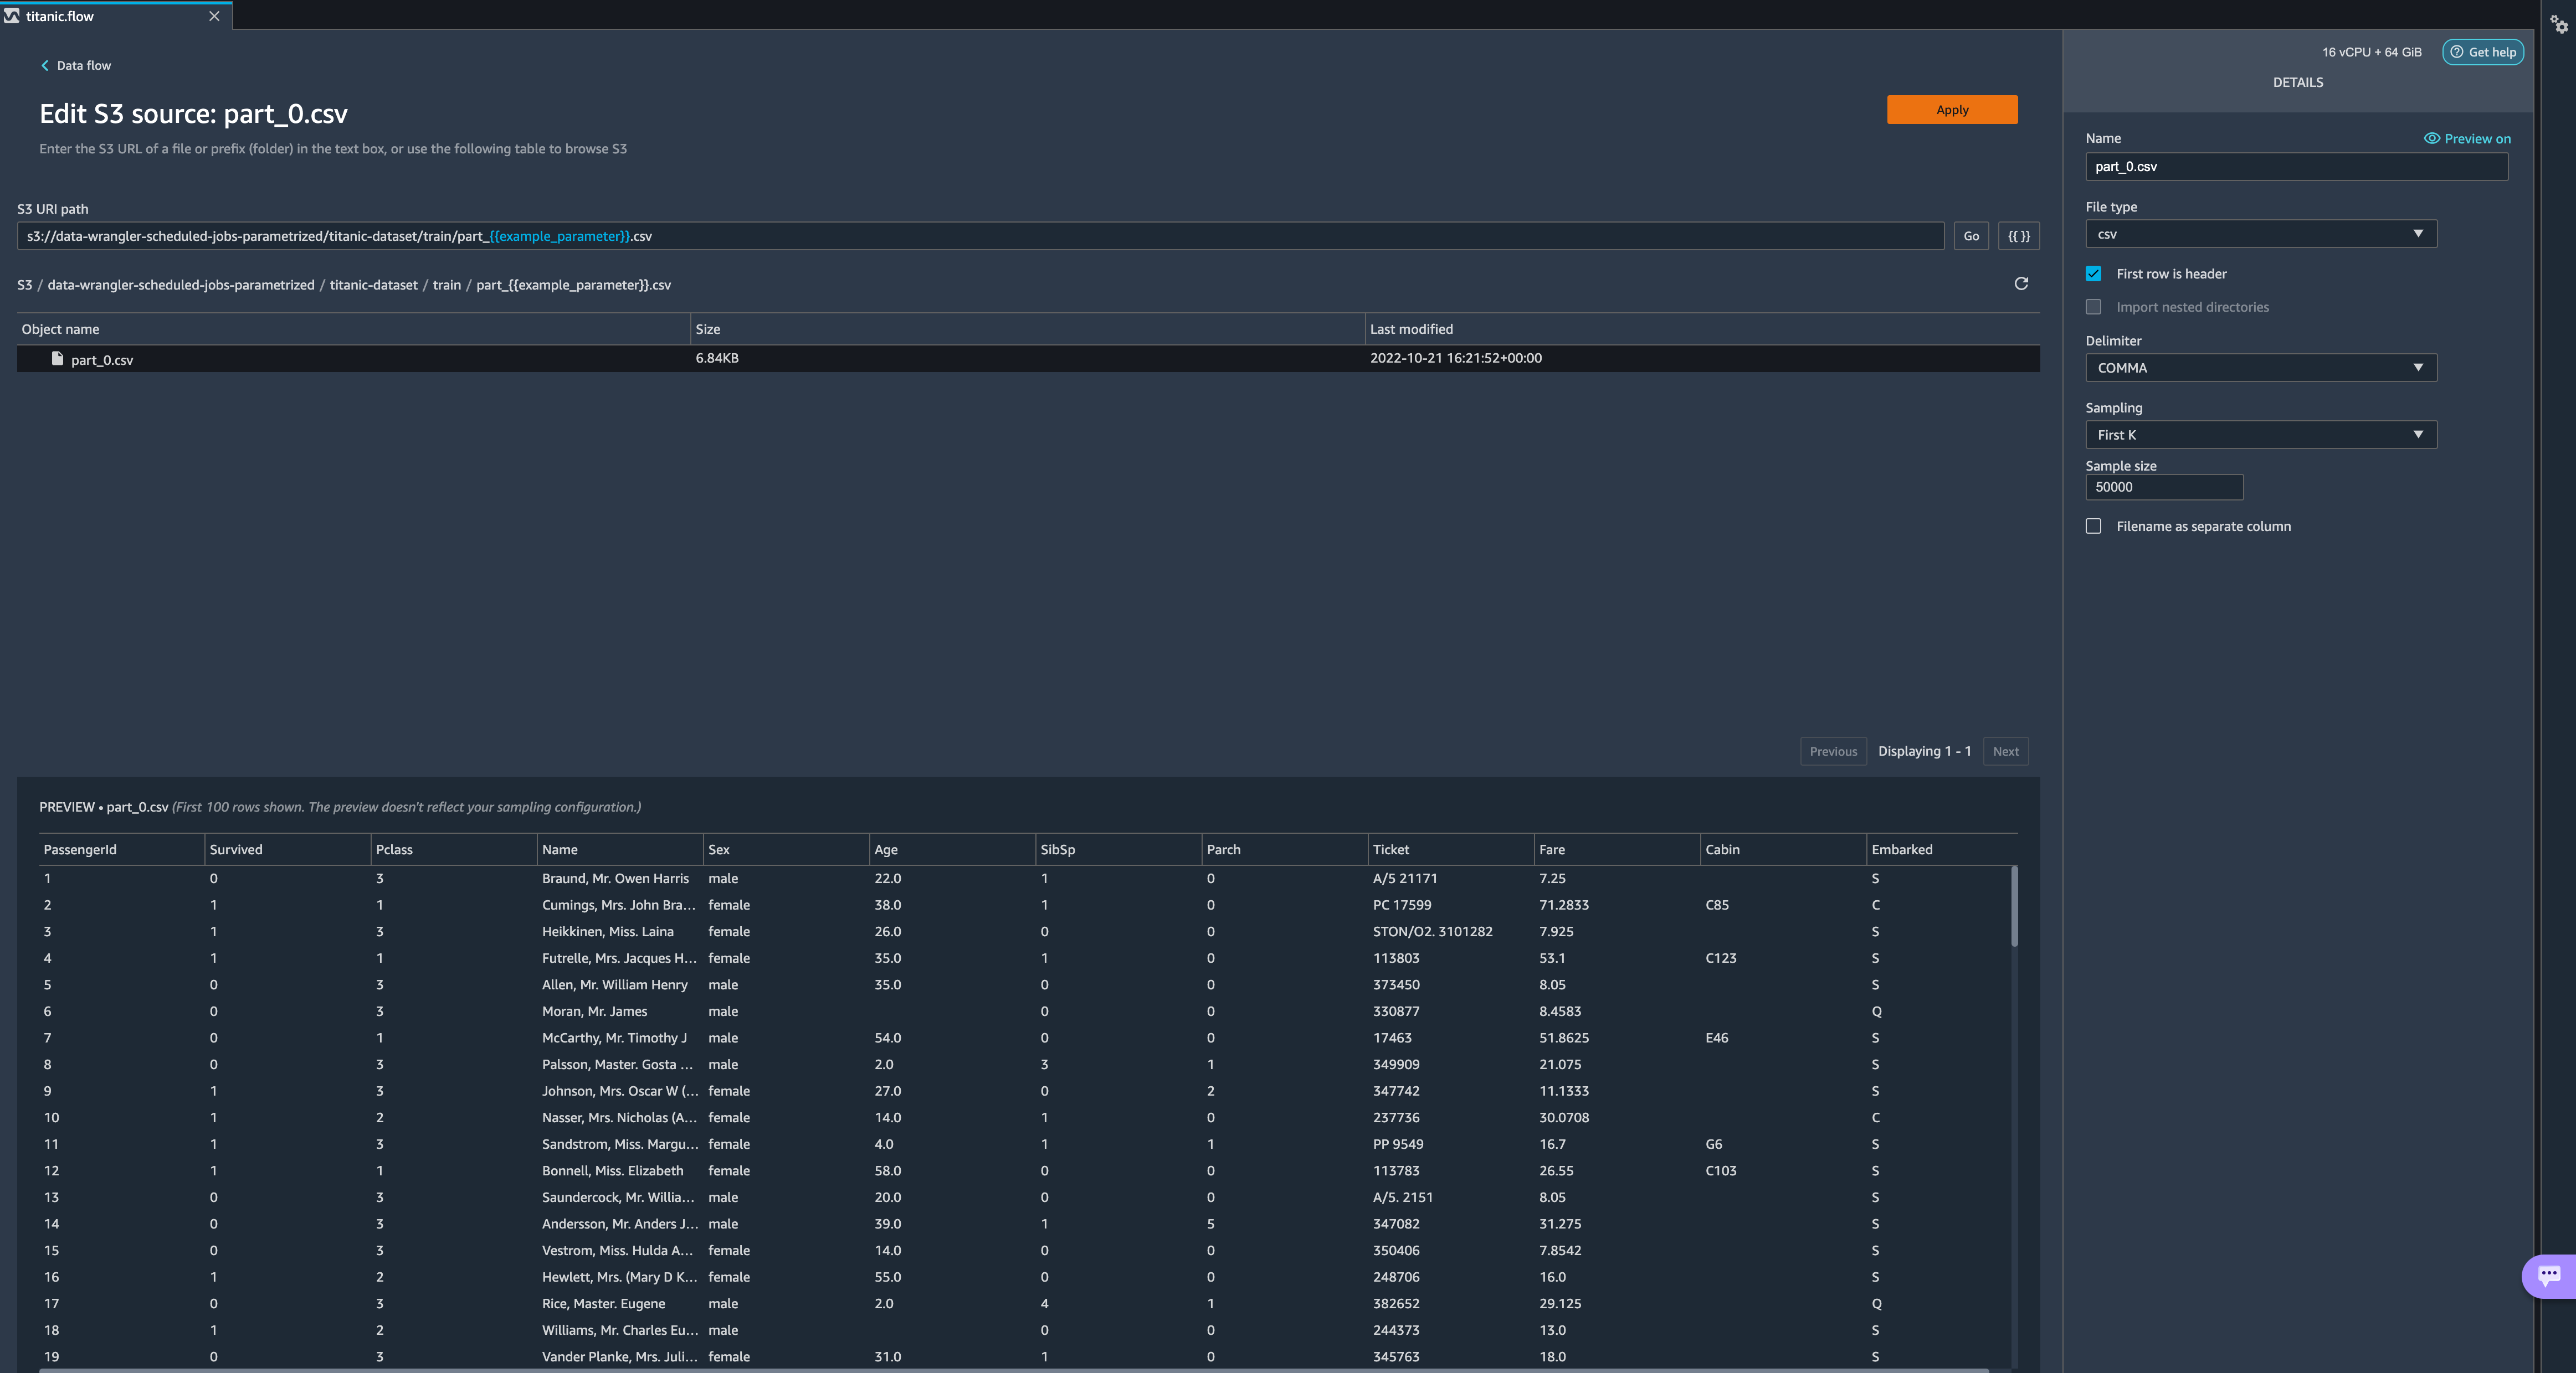
Task: Click the refresh S3 listing icon
Action: tap(2020, 284)
